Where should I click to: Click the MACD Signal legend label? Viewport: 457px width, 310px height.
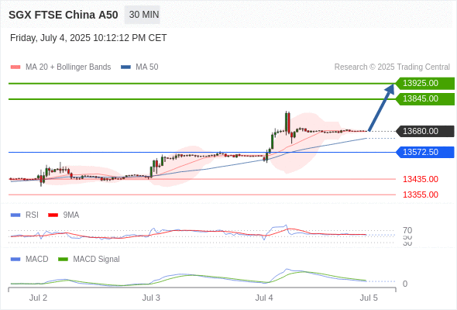[97, 259]
